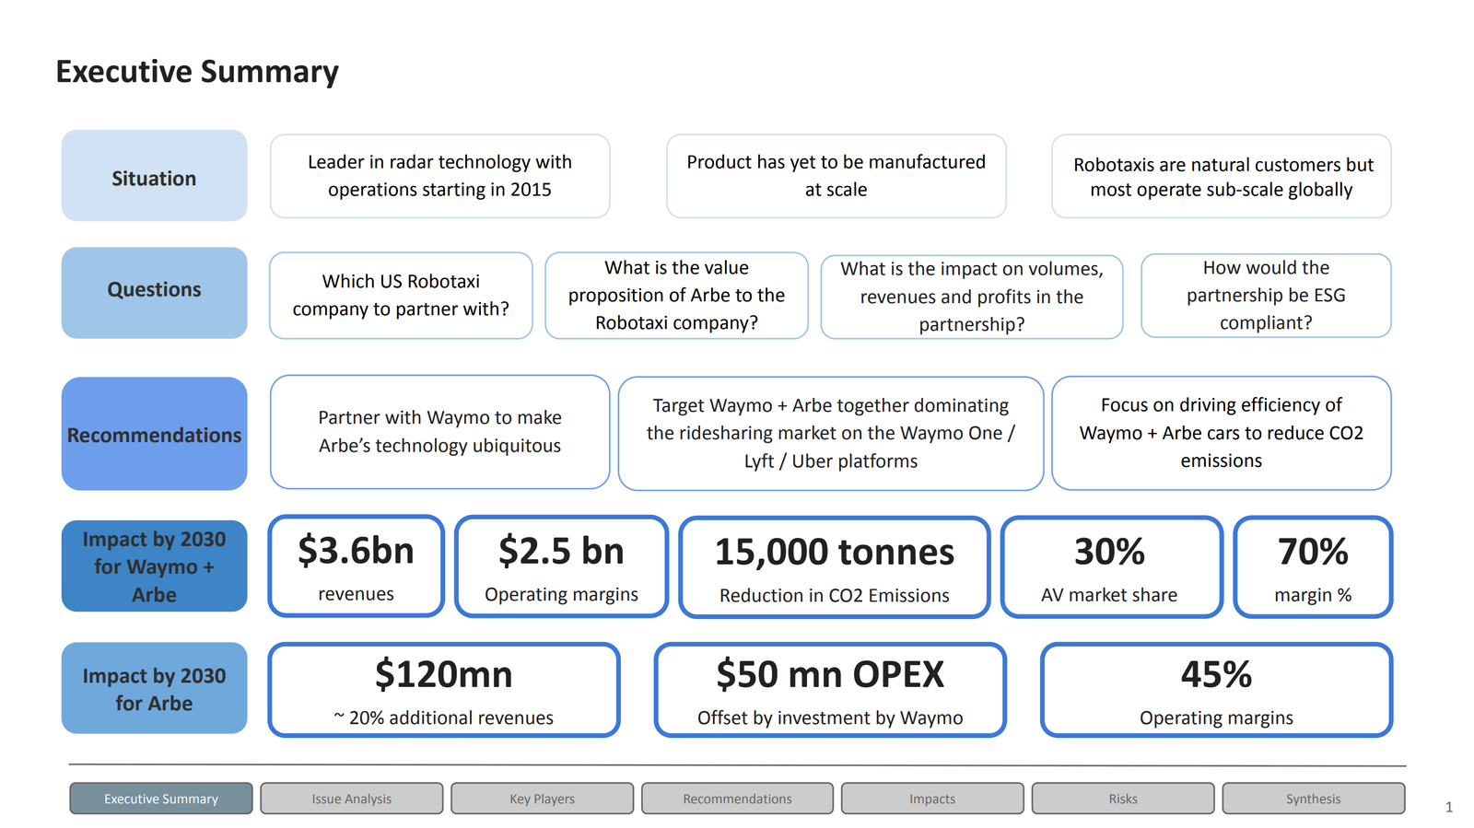Select the ESG compliant question box

tap(1265, 296)
